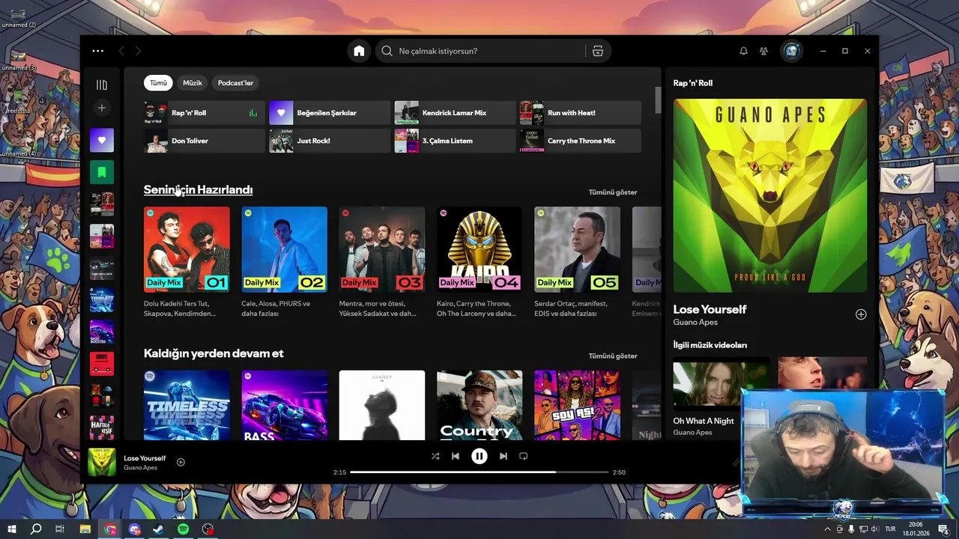The height and width of the screenshot is (539, 959).
Task: Skip to the next track
Action: tap(503, 456)
